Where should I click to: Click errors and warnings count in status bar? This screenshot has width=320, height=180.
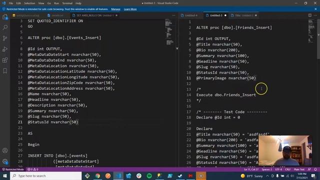33,169
